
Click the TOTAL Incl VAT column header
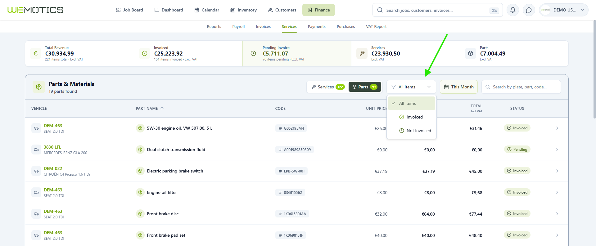(x=476, y=108)
